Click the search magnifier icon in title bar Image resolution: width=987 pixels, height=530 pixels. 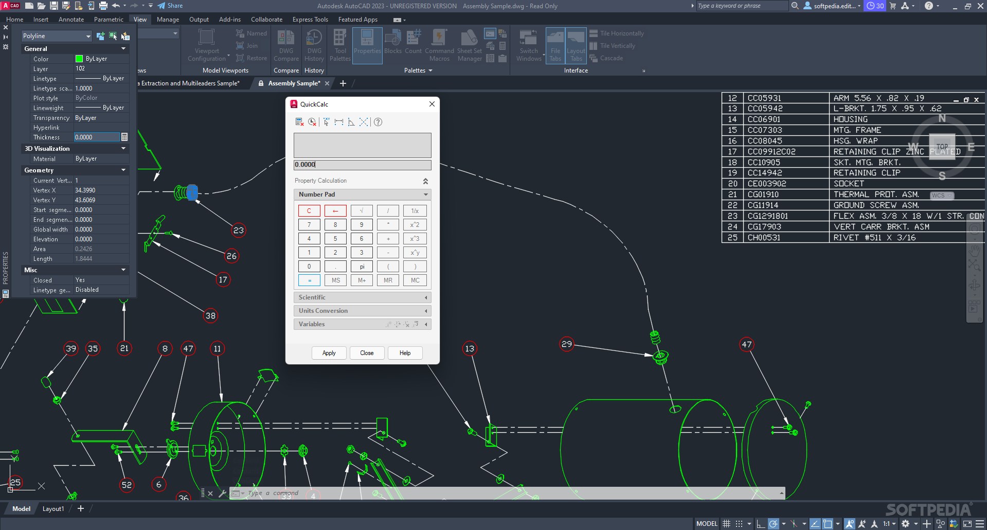795,6
